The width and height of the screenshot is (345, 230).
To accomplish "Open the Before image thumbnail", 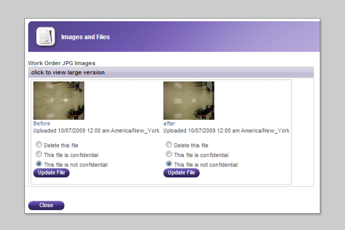I will point(59,101).
